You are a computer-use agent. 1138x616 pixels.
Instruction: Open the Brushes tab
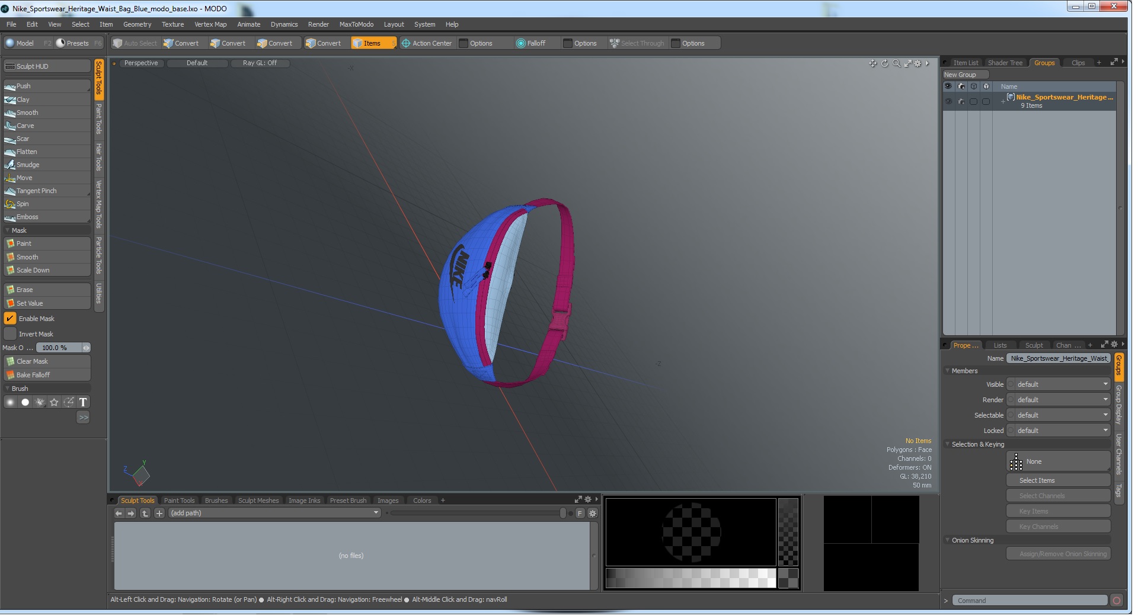(216, 501)
